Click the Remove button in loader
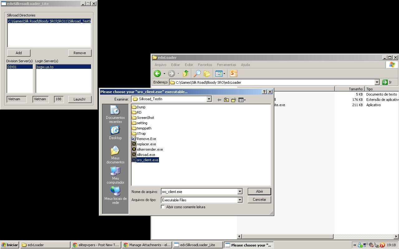This screenshot has width=399, height=249. pos(80,53)
